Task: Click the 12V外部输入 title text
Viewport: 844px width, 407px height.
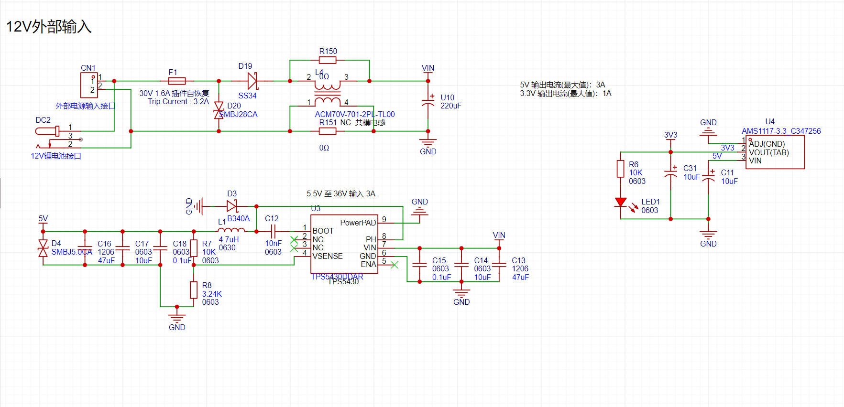Action: [48, 27]
